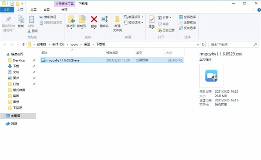Open recent locations dropdown arrow

(18, 45)
